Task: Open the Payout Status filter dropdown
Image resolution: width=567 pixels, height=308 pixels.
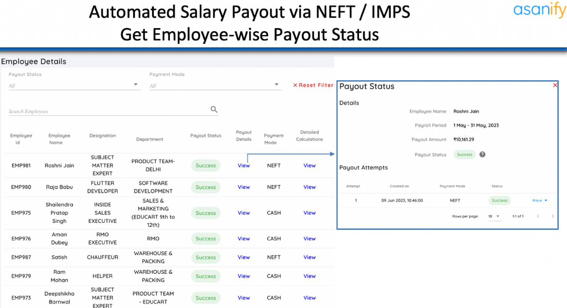Action: [x=74, y=85]
